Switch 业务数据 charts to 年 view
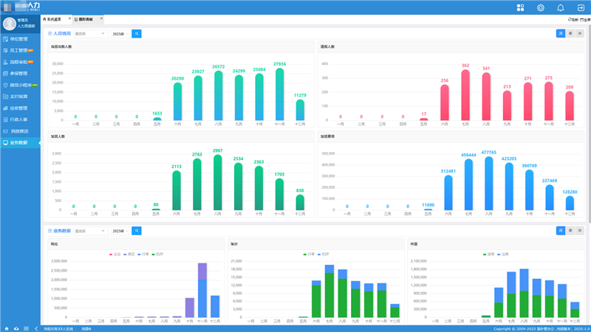This screenshot has height=332, width=591. (x=580, y=231)
